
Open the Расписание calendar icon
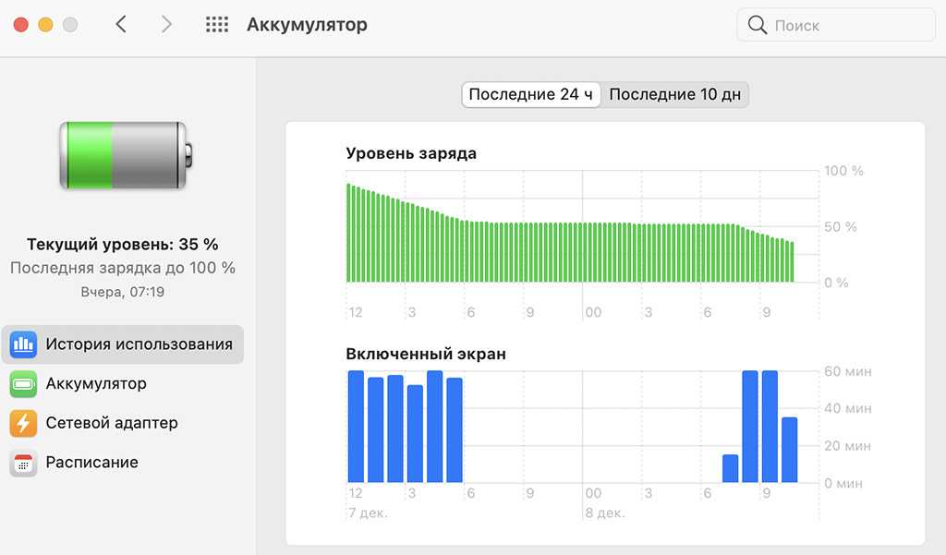pos(23,463)
